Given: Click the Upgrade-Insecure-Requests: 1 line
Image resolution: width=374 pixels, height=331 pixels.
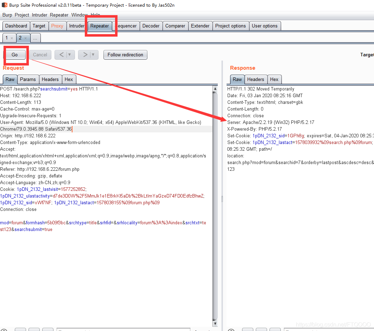Looking at the screenshot, I should 31,115.
